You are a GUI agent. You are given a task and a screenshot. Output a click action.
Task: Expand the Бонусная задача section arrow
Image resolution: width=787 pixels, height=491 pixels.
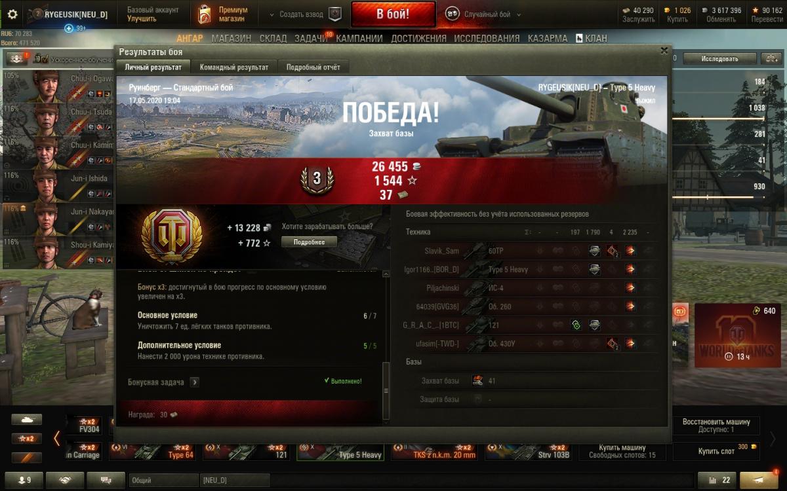tap(194, 382)
